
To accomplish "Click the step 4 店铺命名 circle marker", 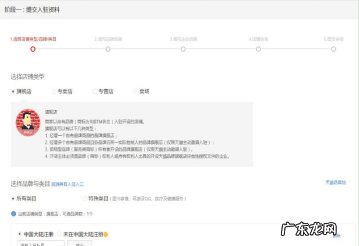I will (258, 49).
